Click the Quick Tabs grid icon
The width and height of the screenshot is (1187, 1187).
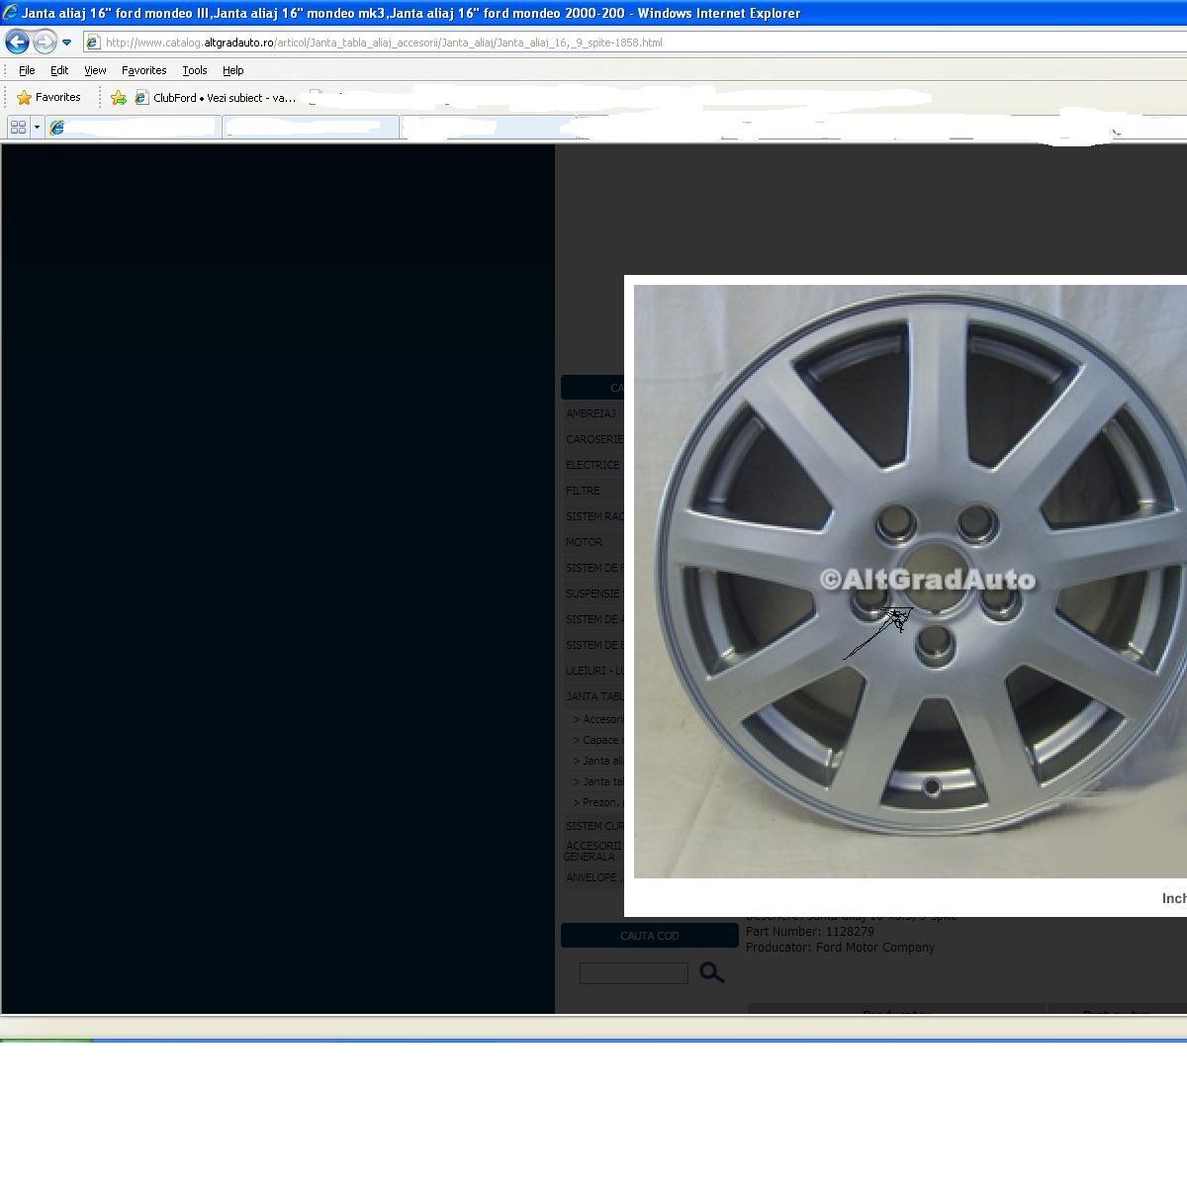pyautogui.click(x=18, y=127)
